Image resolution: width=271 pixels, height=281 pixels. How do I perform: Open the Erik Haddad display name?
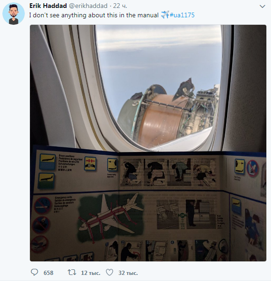[x=48, y=6]
